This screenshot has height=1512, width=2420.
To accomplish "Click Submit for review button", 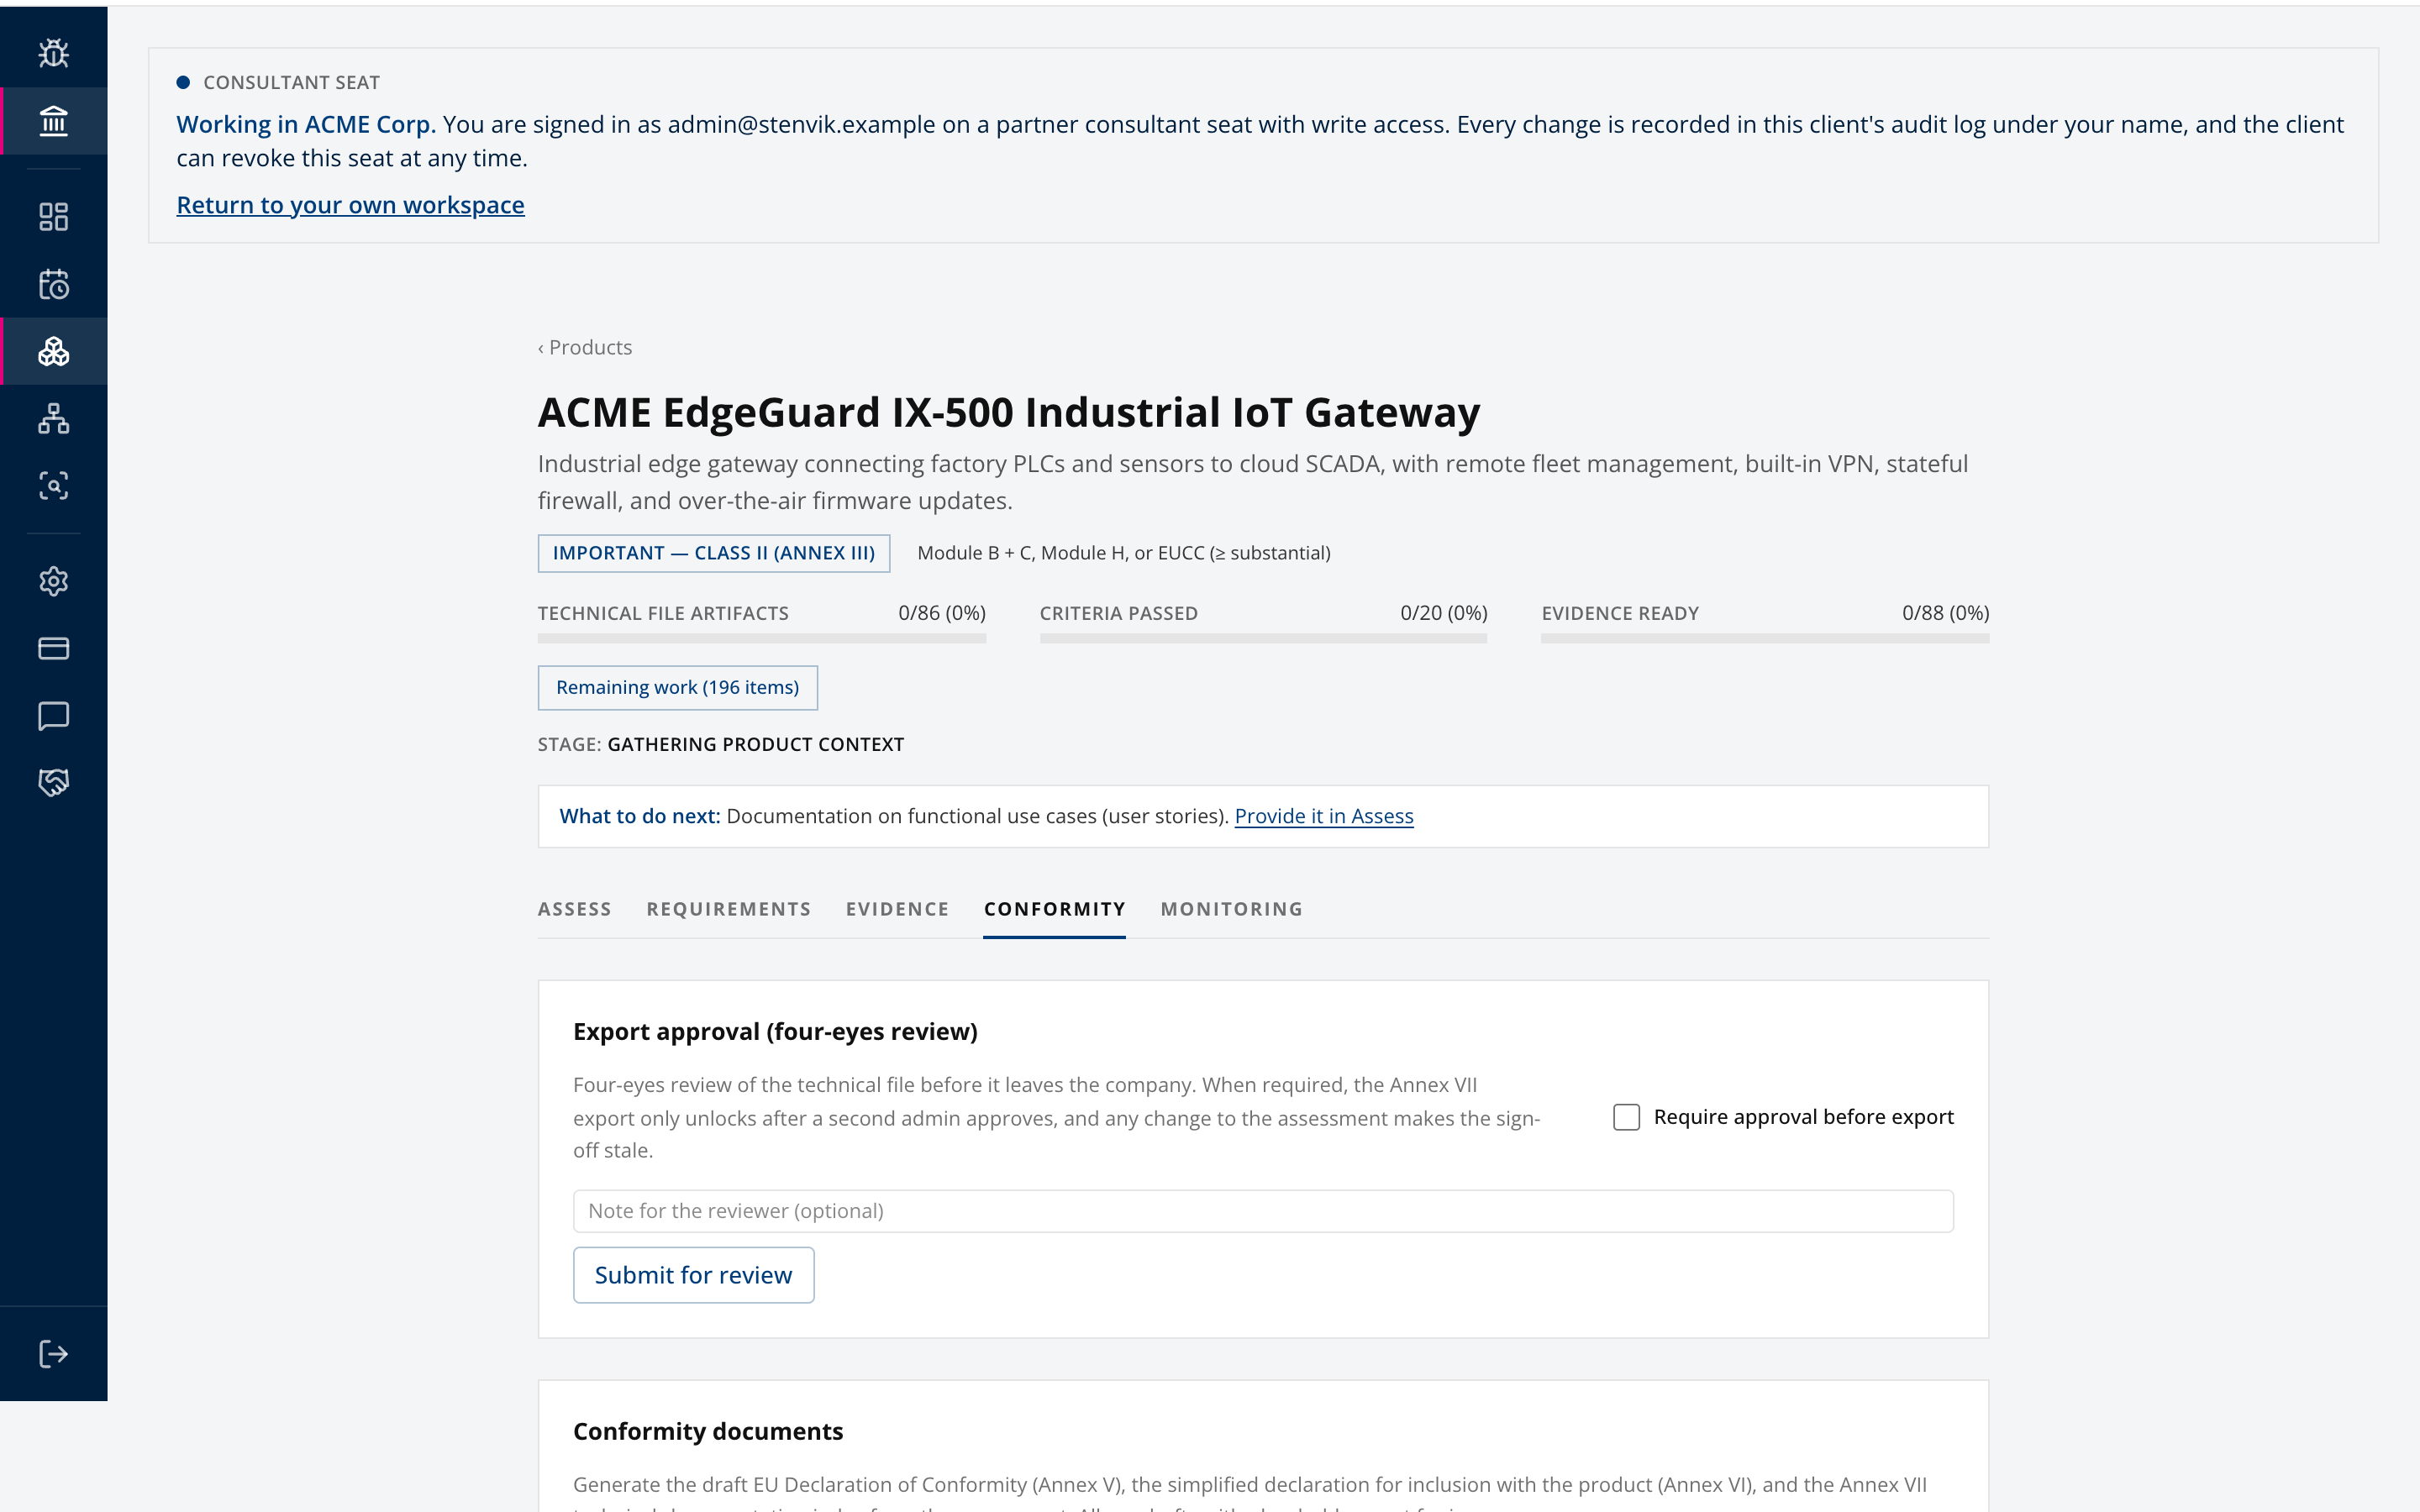I will (693, 1275).
